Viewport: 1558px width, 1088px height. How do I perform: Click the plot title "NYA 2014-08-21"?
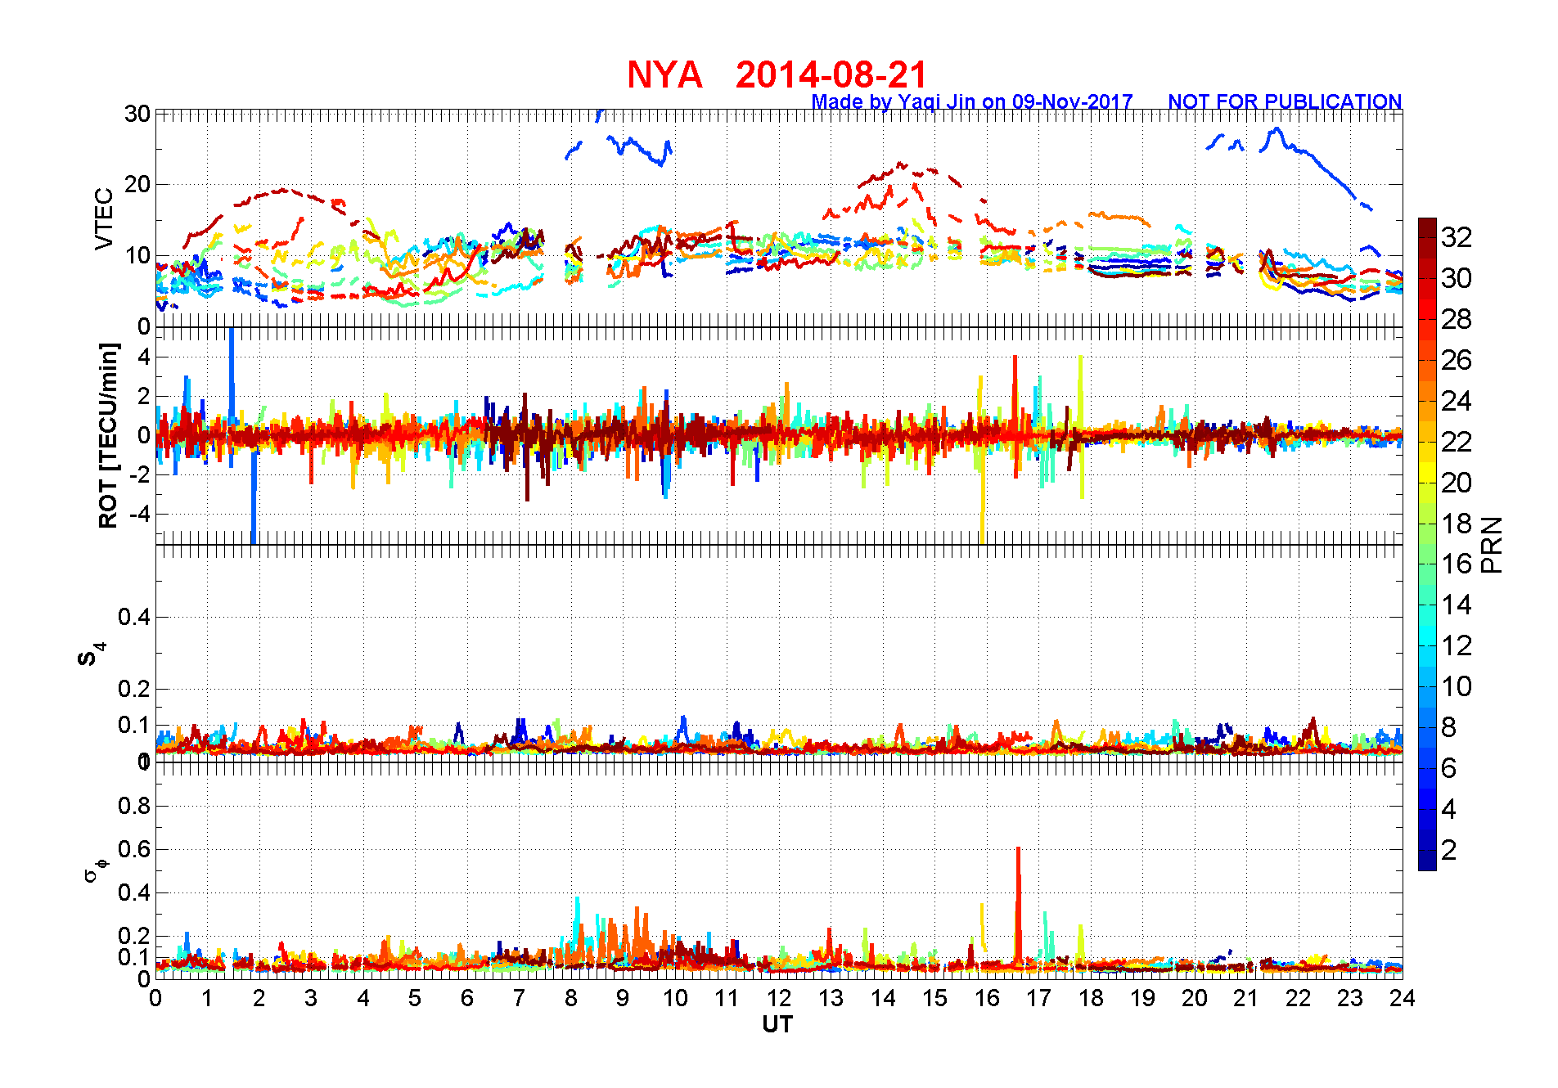(777, 74)
